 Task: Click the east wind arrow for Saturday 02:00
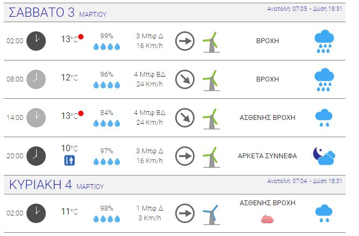coord(185,41)
